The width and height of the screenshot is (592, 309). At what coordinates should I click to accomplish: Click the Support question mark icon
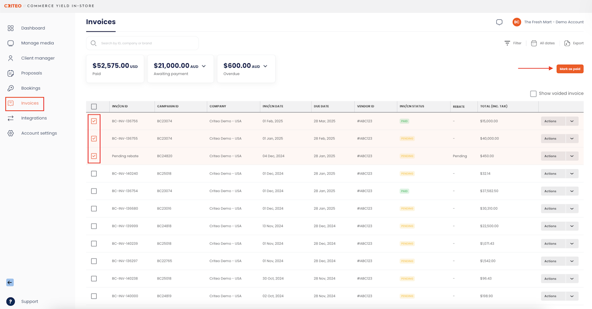click(11, 302)
